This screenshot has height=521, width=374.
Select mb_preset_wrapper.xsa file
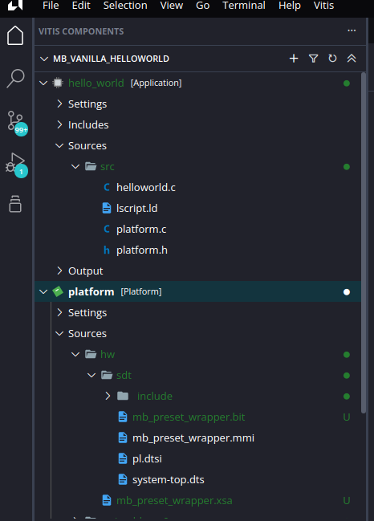174,500
